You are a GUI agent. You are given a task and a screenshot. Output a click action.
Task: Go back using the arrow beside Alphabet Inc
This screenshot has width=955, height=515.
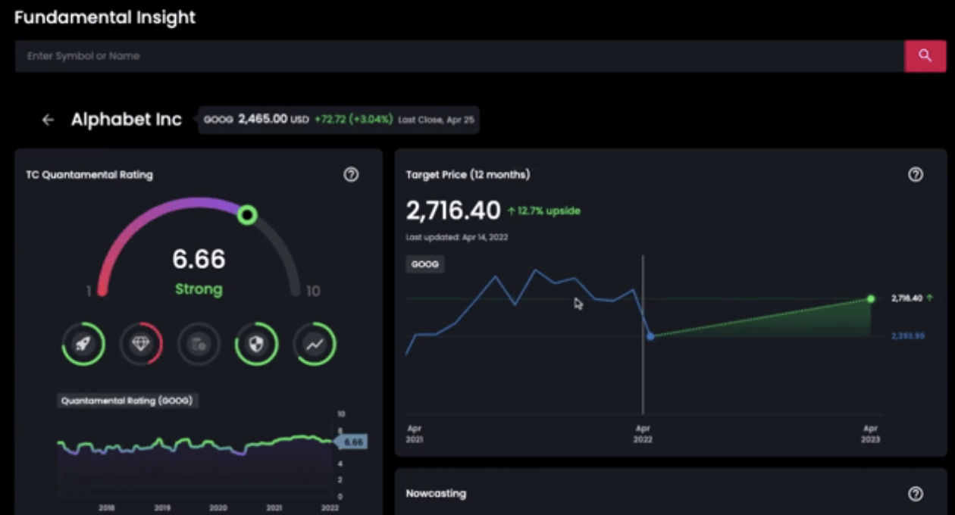click(48, 120)
